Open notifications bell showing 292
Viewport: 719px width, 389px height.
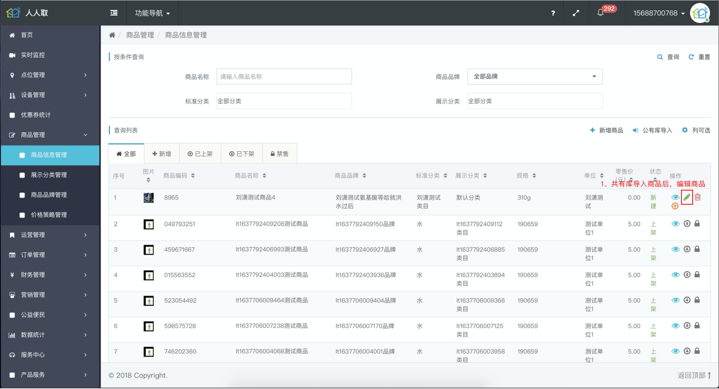coord(601,13)
